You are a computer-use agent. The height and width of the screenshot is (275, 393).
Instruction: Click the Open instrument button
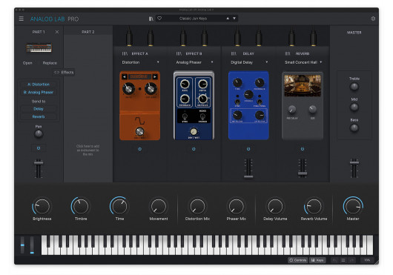(27, 63)
